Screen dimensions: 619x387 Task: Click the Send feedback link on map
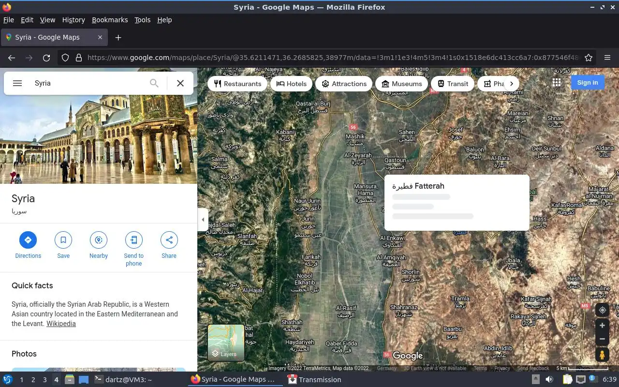533,368
